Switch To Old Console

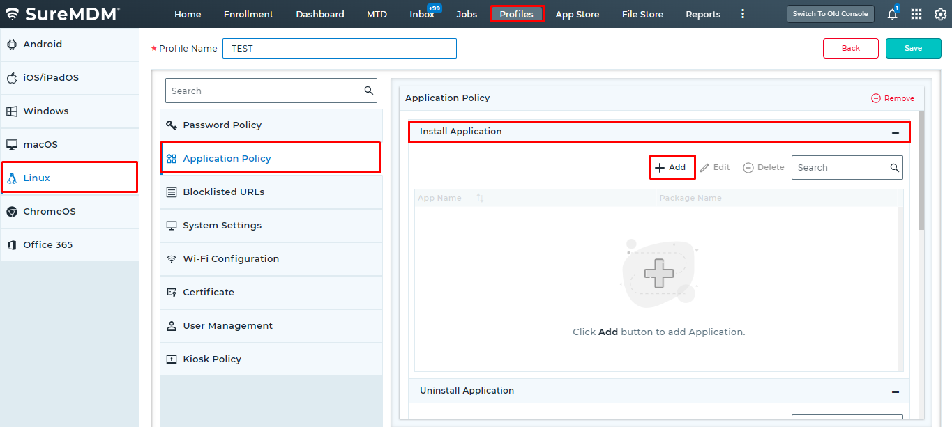click(830, 14)
